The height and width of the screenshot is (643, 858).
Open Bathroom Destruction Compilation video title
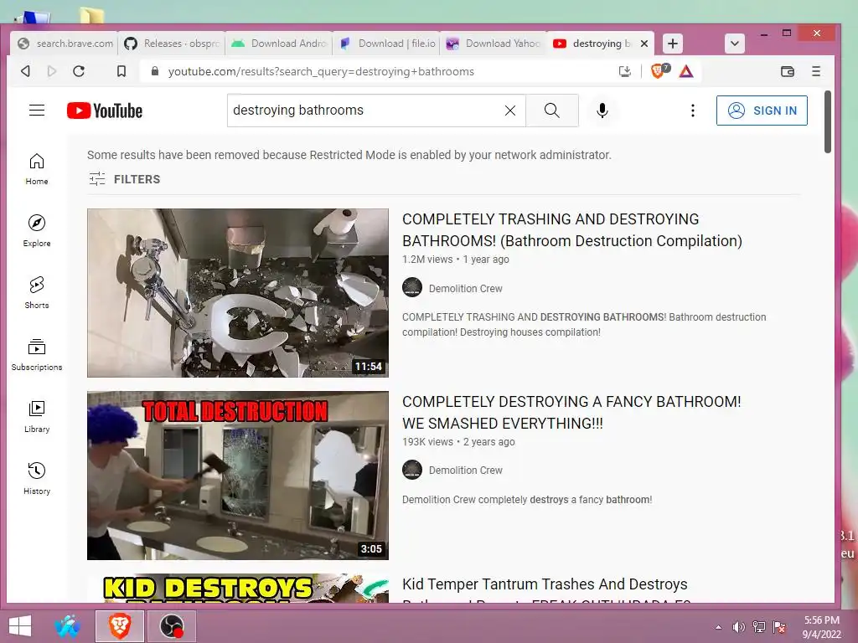(x=571, y=229)
